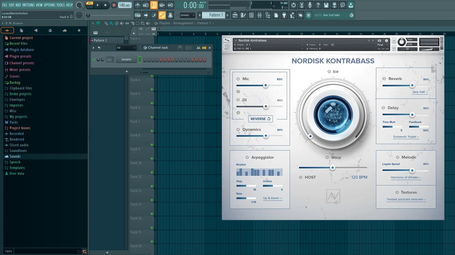Click the Sampler channel button
The width and height of the screenshot is (455, 255).
(126, 59)
